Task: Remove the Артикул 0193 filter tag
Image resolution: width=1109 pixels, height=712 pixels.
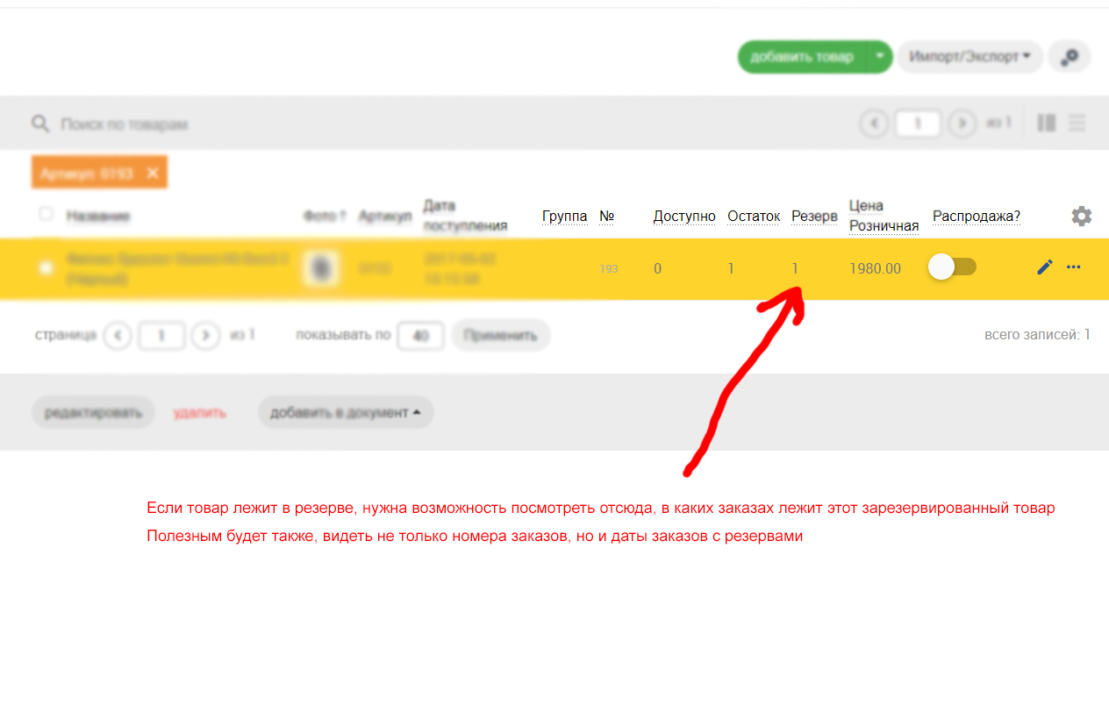Action: [153, 174]
